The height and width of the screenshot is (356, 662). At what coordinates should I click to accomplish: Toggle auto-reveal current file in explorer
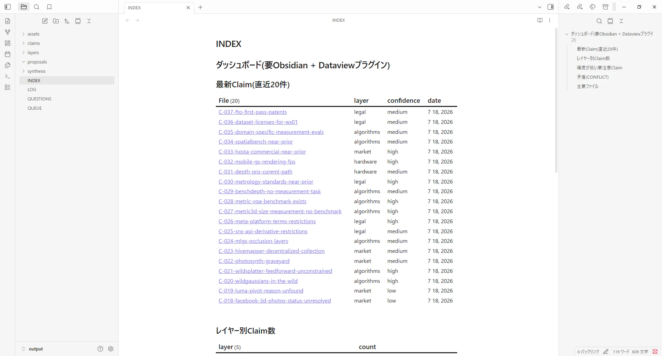click(x=78, y=21)
